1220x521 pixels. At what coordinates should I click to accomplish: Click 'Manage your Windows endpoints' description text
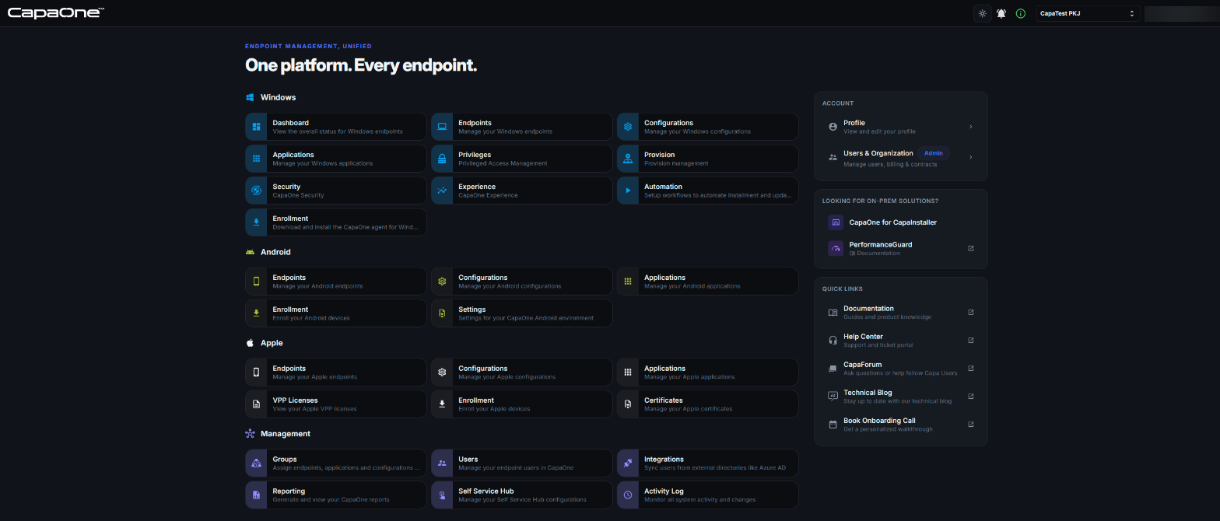505,131
